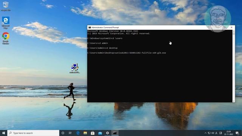Click the 'cd desktop' command line
This screenshot has width=242, height=136.
pyautogui.click(x=102, y=48)
